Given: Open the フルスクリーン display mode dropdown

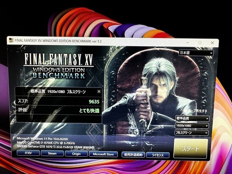Looking at the screenshot, I should click(192, 133).
